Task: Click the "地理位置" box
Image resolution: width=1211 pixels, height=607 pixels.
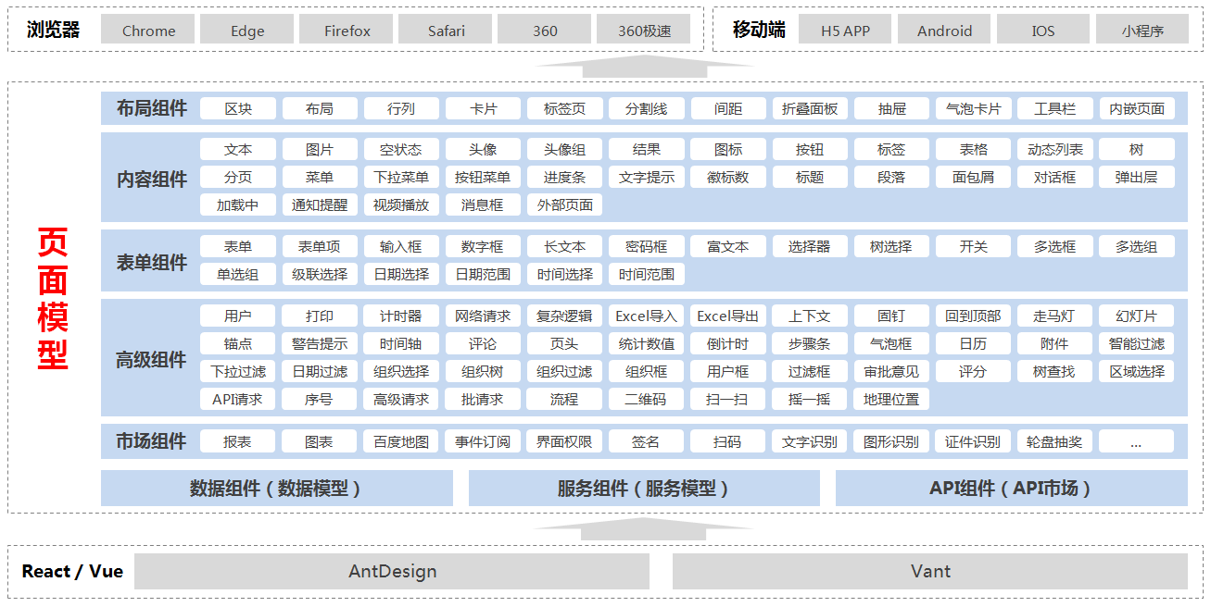Action: (x=891, y=399)
